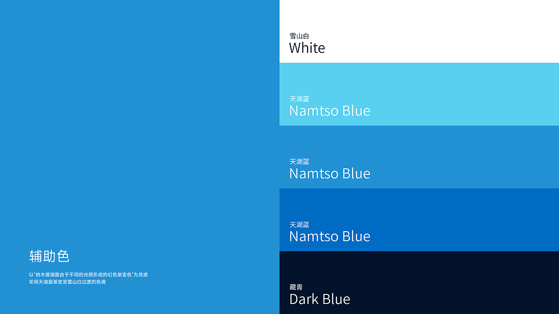559x314 pixels.
Task: Select the deep royal Namtso Blue swatch
Action: (419, 220)
